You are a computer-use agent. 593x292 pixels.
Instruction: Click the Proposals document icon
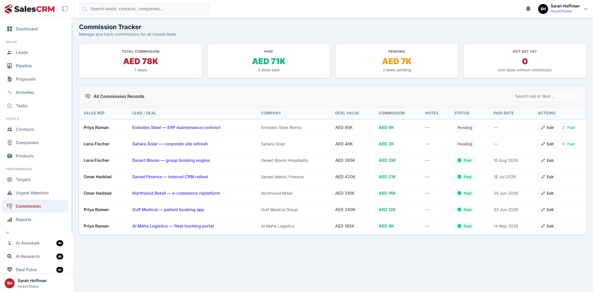[10, 79]
